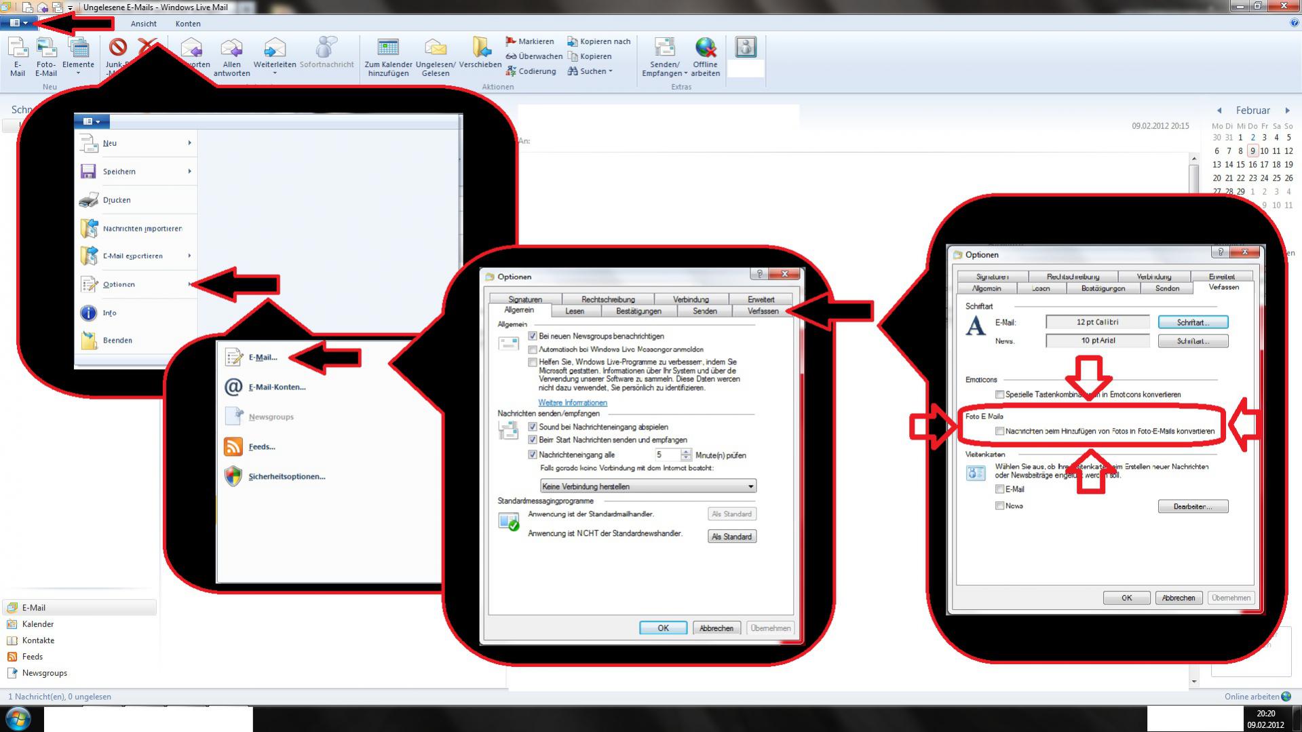Click the reading pane vertical scrollbar up arrow
This screenshot has width=1302, height=732.
click(x=1194, y=159)
